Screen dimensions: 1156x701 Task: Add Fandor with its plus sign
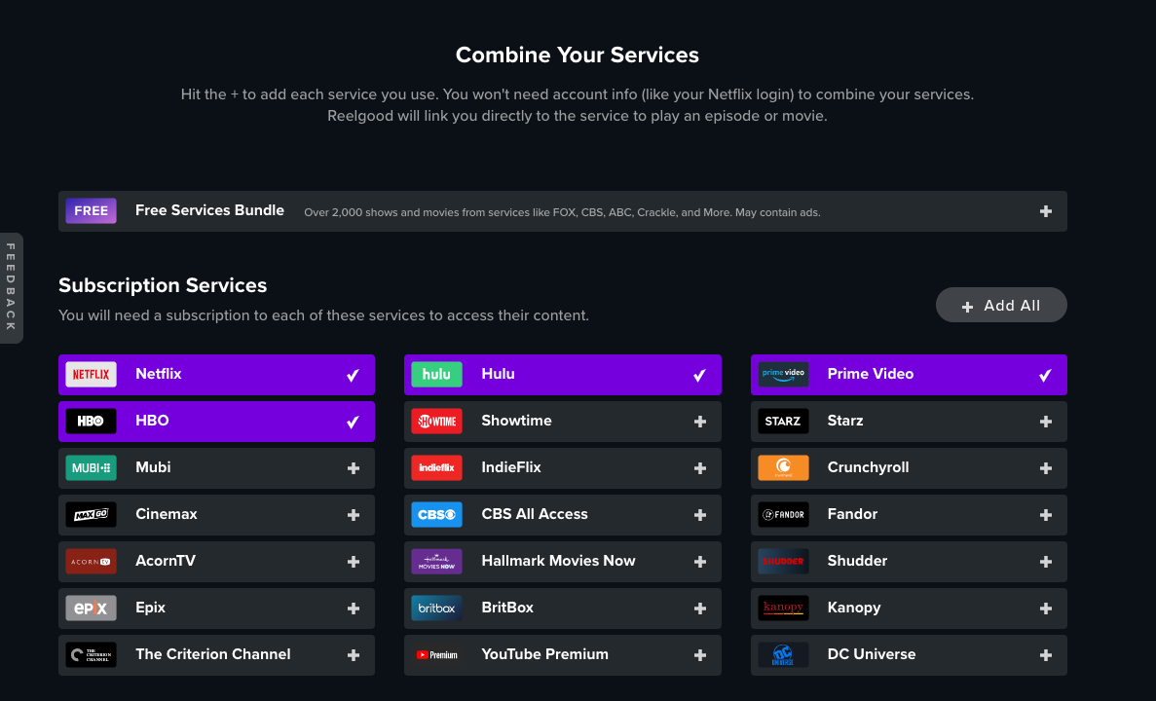(x=1045, y=515)
